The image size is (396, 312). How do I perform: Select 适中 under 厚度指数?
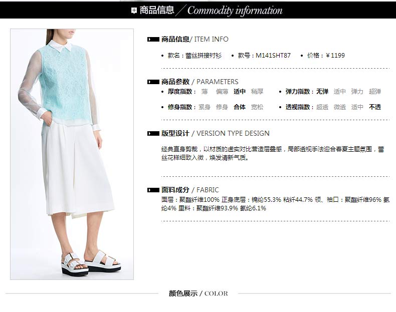point(240,92)
